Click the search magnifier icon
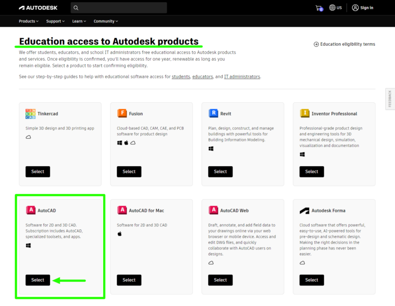The height and width of the screenshot is (306, 395). click(x=76, y=8)
